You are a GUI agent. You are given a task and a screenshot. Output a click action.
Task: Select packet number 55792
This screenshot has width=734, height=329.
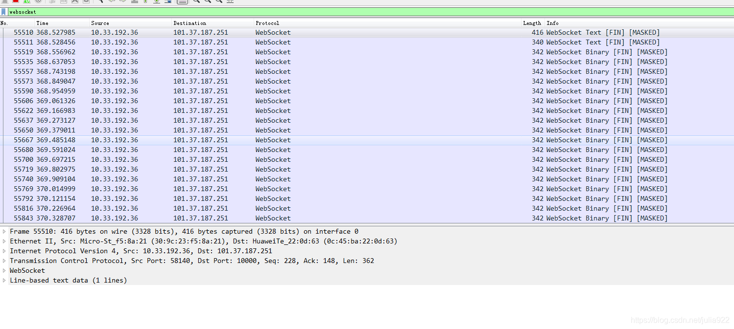click(x=367, y=198)
